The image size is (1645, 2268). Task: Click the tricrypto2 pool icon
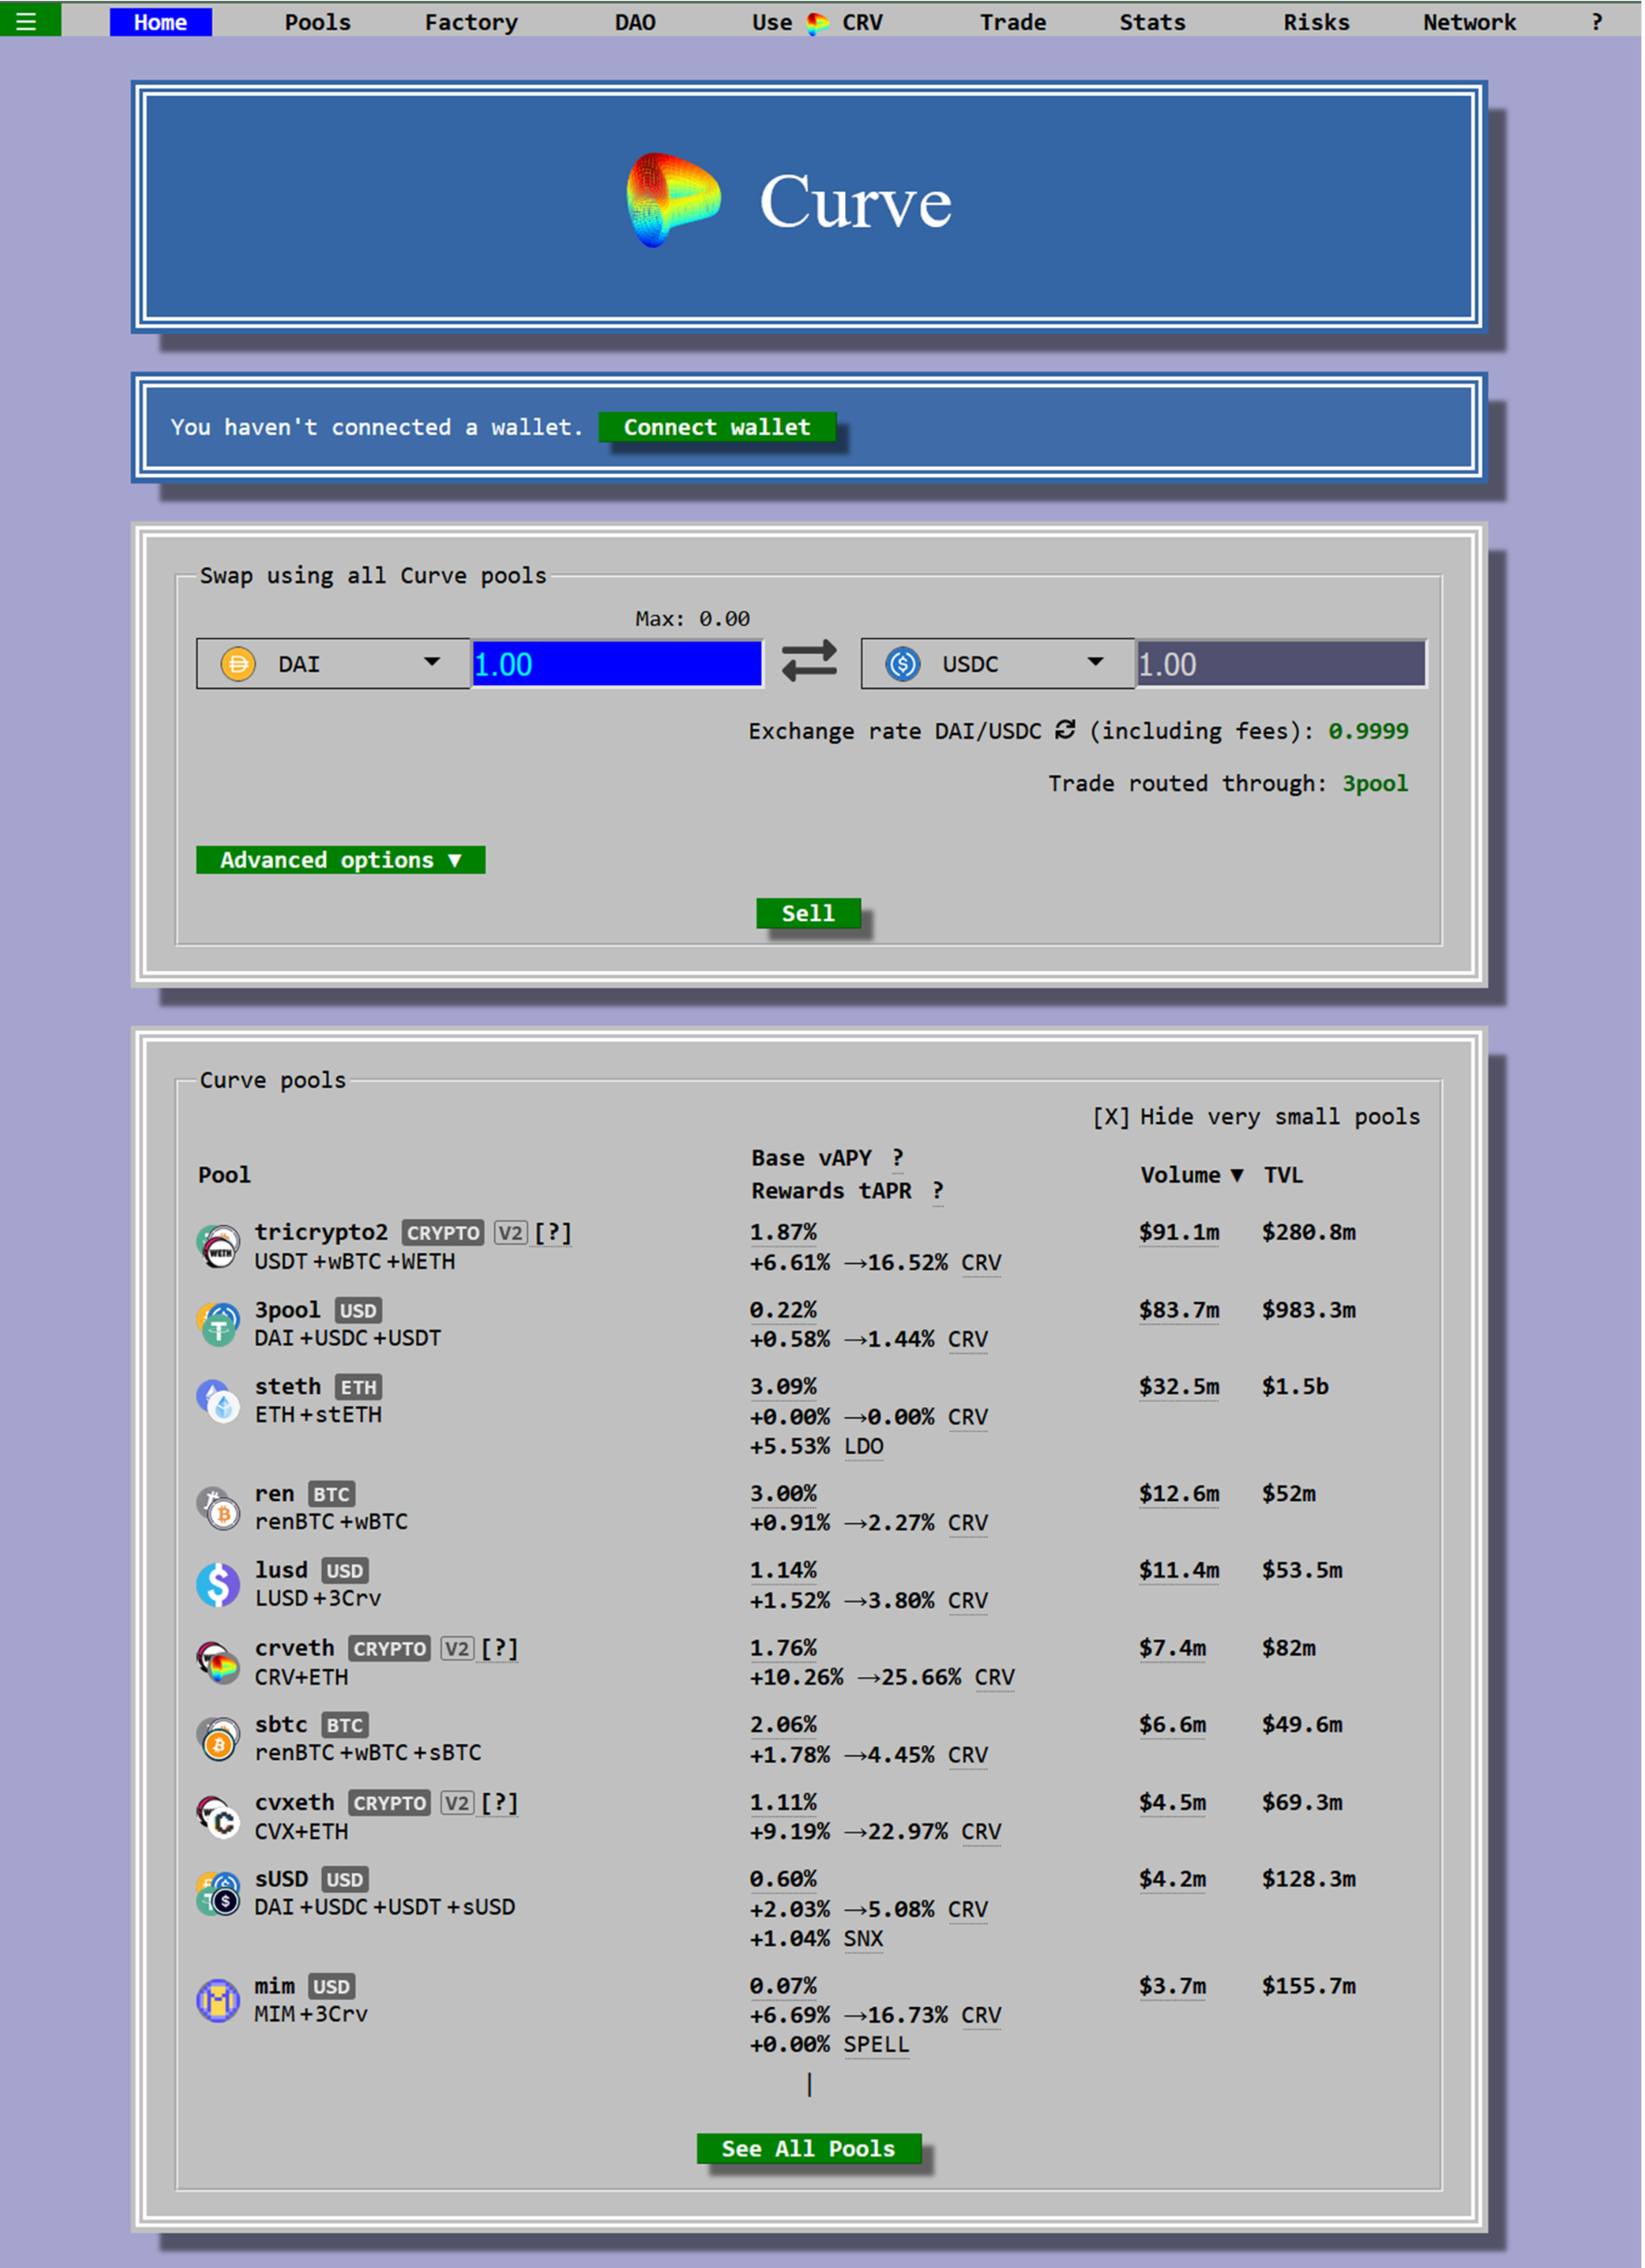[217, 1246]
